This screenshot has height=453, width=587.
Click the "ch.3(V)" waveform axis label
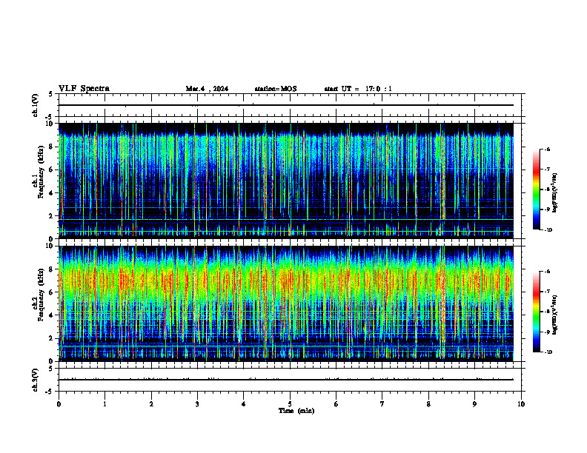tap(35, 380)
